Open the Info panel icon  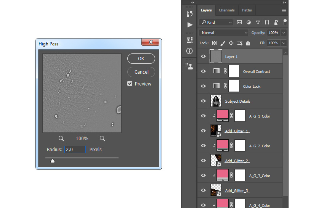(189, 51)
